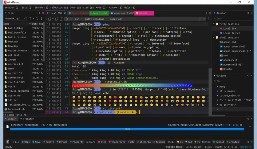Open Filer panel settings gear

coord(39,13)
